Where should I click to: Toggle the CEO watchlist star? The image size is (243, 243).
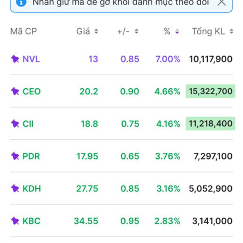click(x=15, y=92)
